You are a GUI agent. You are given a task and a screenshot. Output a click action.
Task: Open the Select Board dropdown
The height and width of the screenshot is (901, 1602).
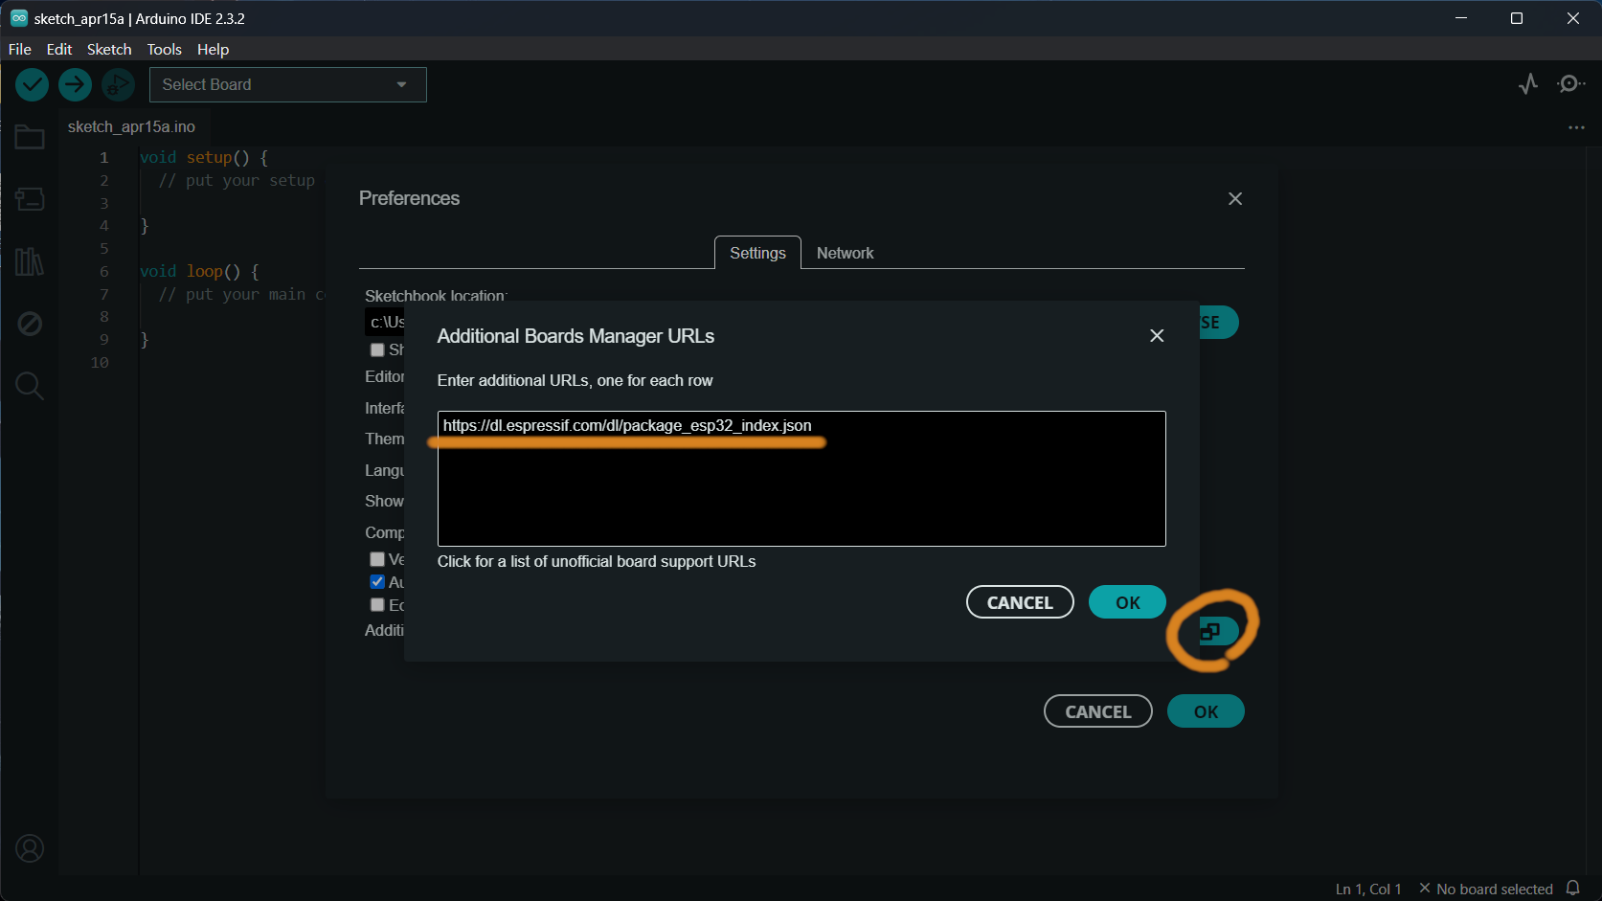click(287, 84)
